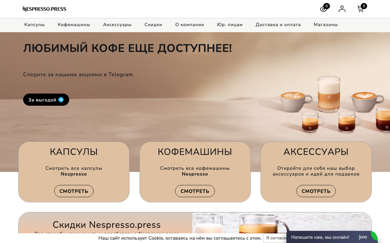The height and width of the screenshot is (243, 390).
Task: Click the Jivo chat logo icon
Action: [x=363, y=237]
